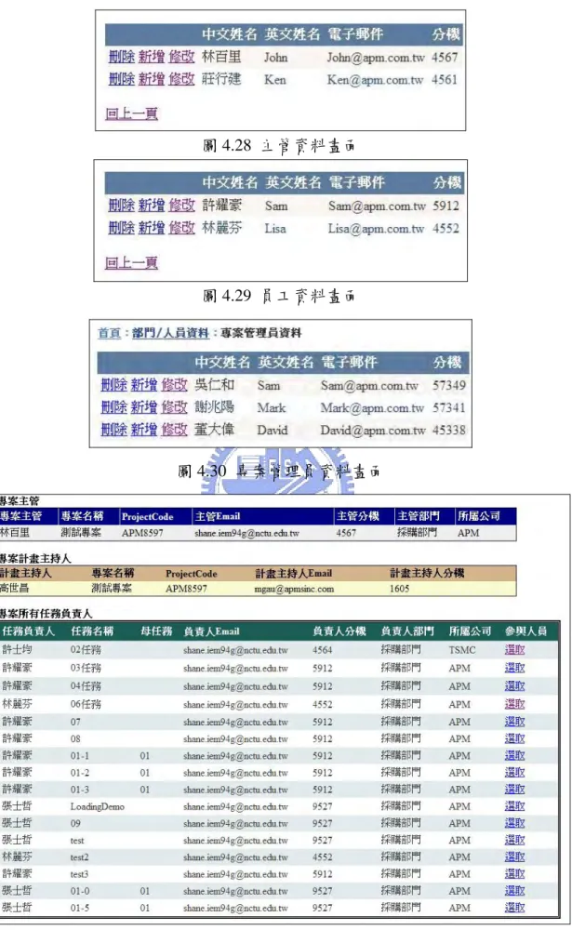Click 刪除 link in the 林百里 row
The height and width of the screenshot is (930, 572).
pos(122,57)
